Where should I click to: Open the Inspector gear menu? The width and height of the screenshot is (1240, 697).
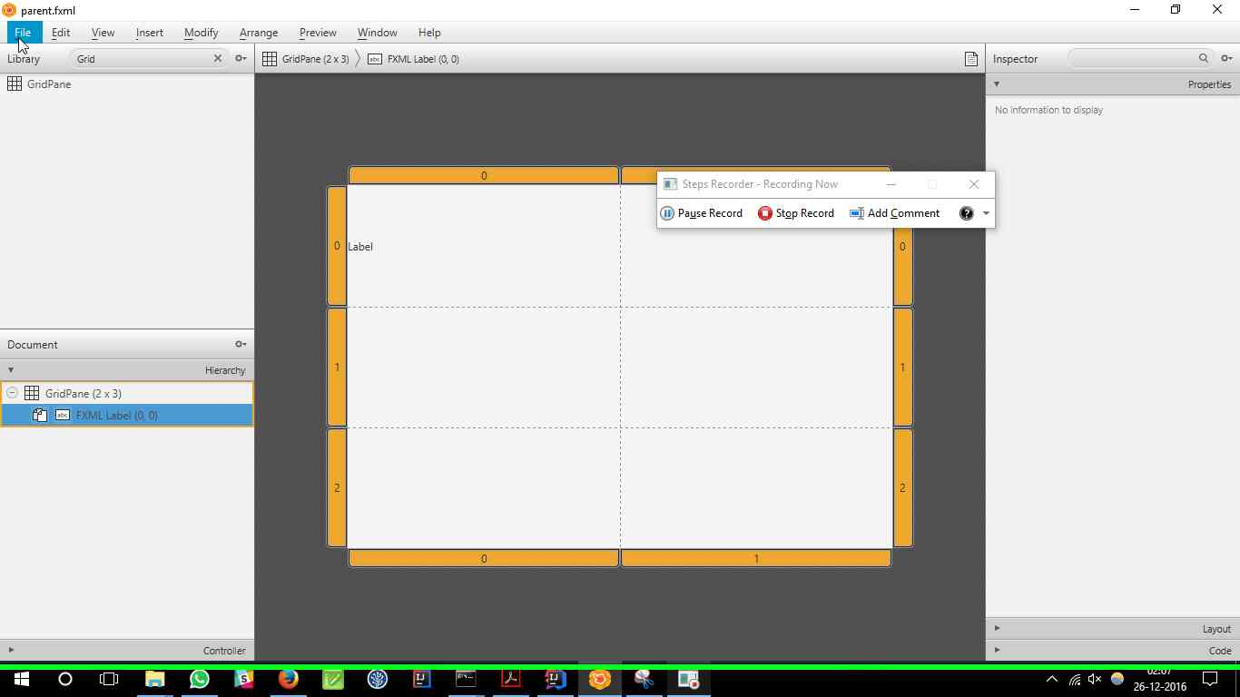(x=1226, y=58)
